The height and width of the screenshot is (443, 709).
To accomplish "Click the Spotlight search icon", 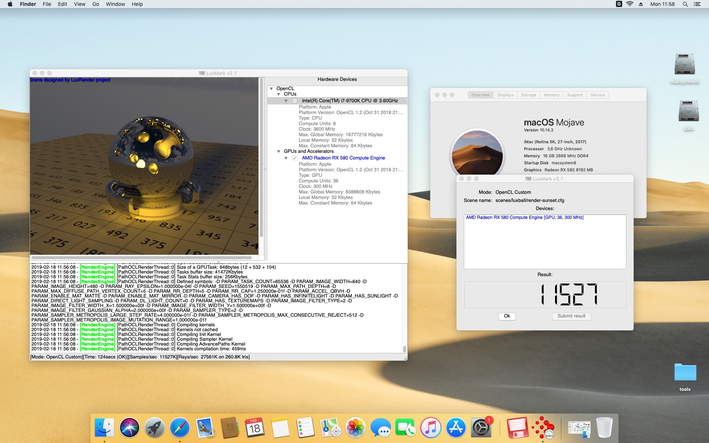I will pyautogui.click(x=685, y=4).
